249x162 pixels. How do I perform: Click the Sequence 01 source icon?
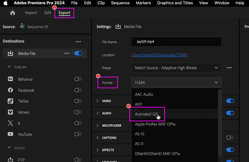click(x=22, y=26)
